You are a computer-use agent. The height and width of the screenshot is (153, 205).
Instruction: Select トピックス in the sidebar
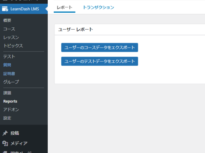click(13, 46)
